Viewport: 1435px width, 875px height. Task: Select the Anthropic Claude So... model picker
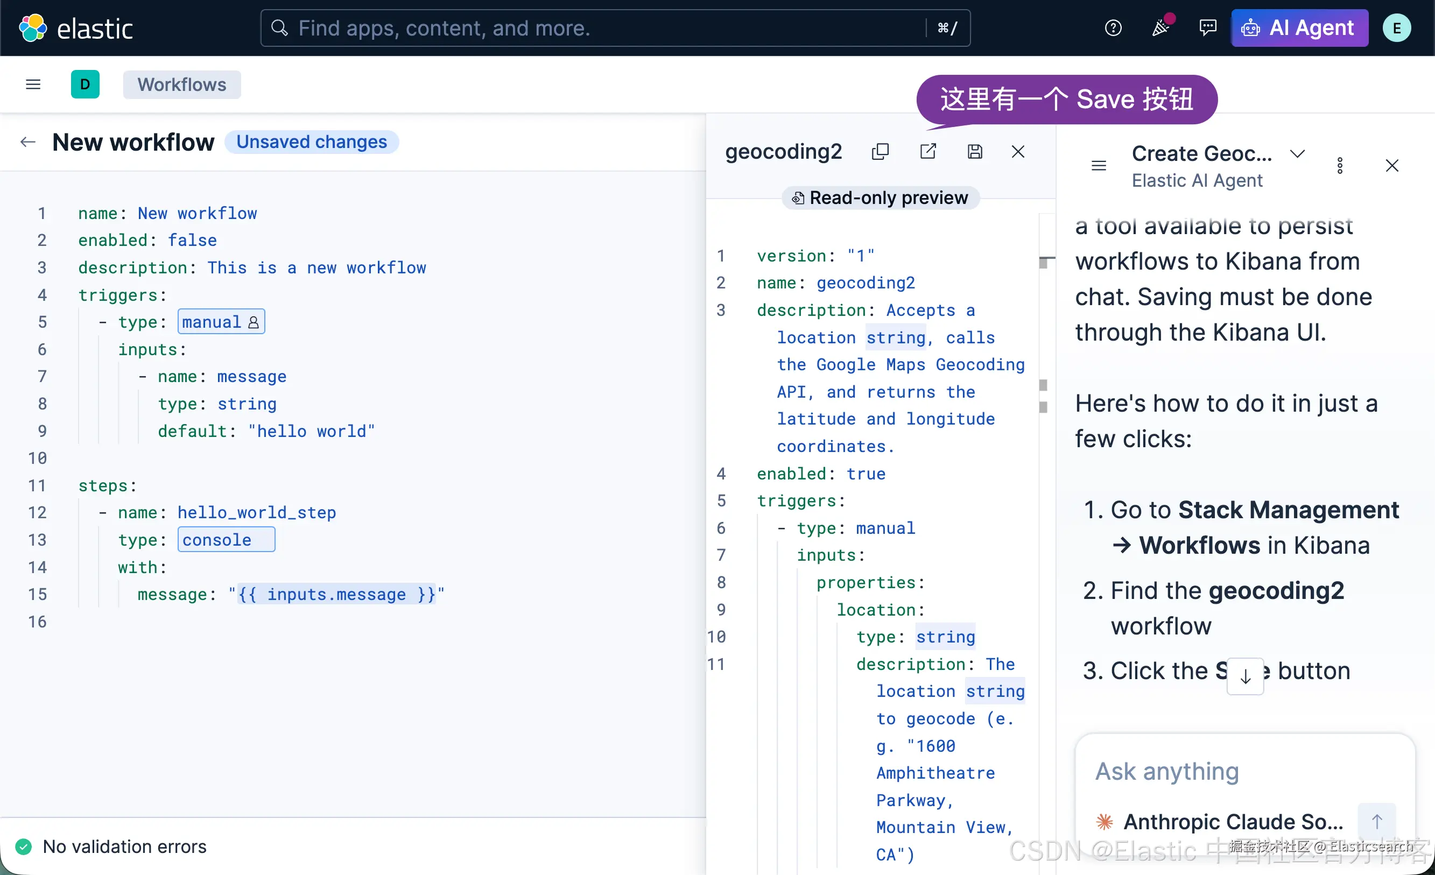1221,821
